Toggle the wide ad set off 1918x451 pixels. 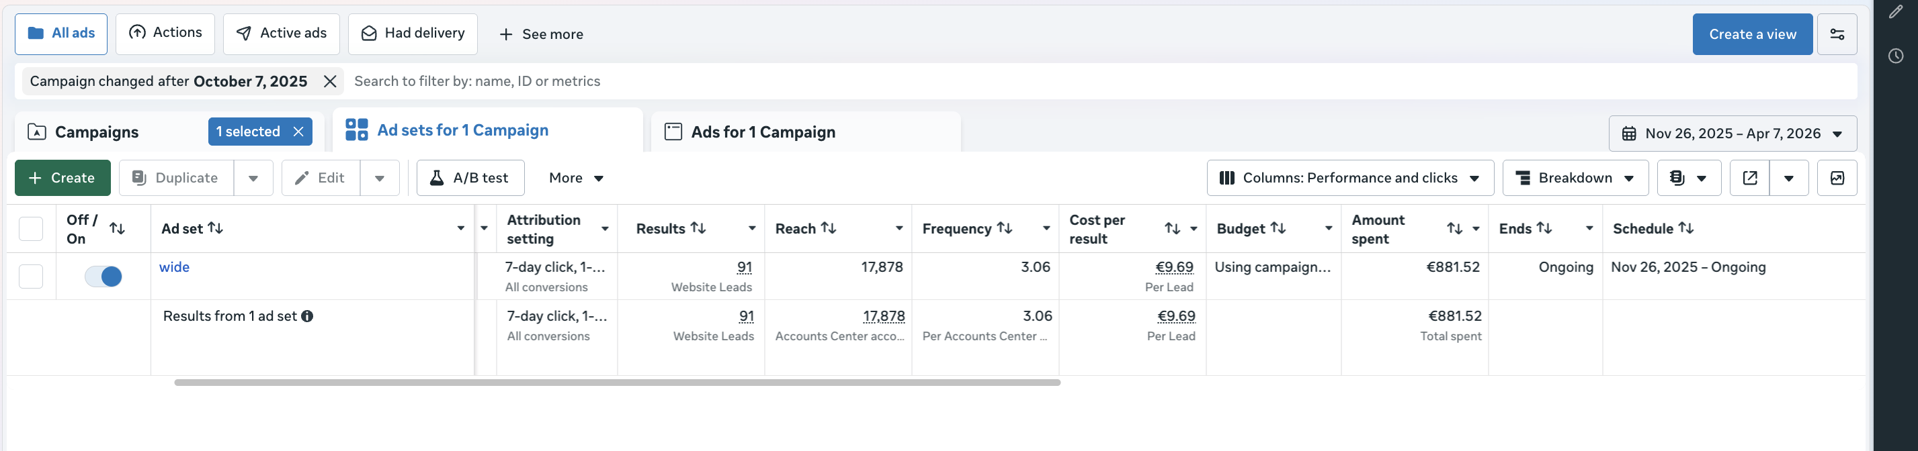103,277
